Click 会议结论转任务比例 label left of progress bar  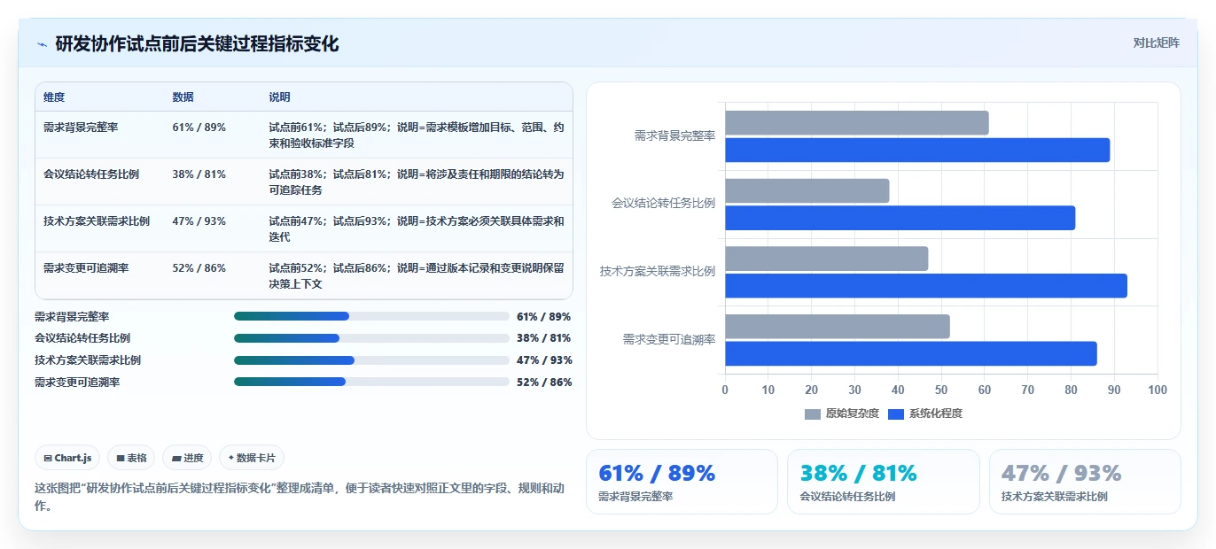pyautogui.click(x=82, y=338)
